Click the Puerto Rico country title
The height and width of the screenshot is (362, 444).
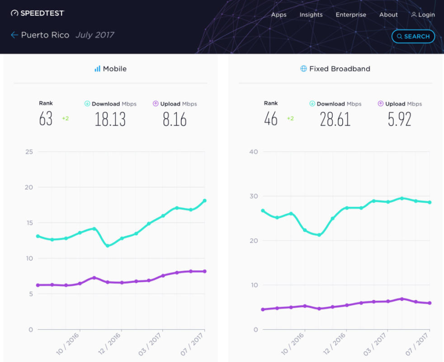click(x=45, y=35)
